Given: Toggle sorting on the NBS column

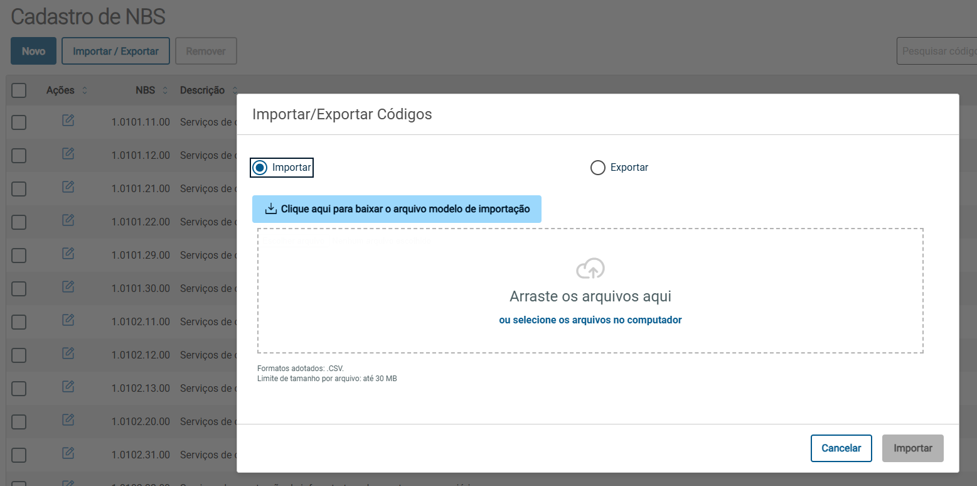Looking at the screenshot, I should click(x=165, y=90).
